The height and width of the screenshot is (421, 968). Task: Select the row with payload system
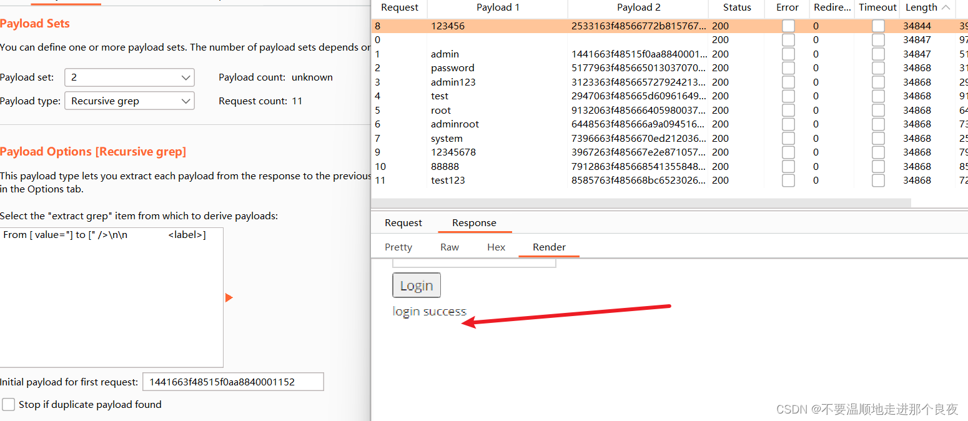point(669,139)
